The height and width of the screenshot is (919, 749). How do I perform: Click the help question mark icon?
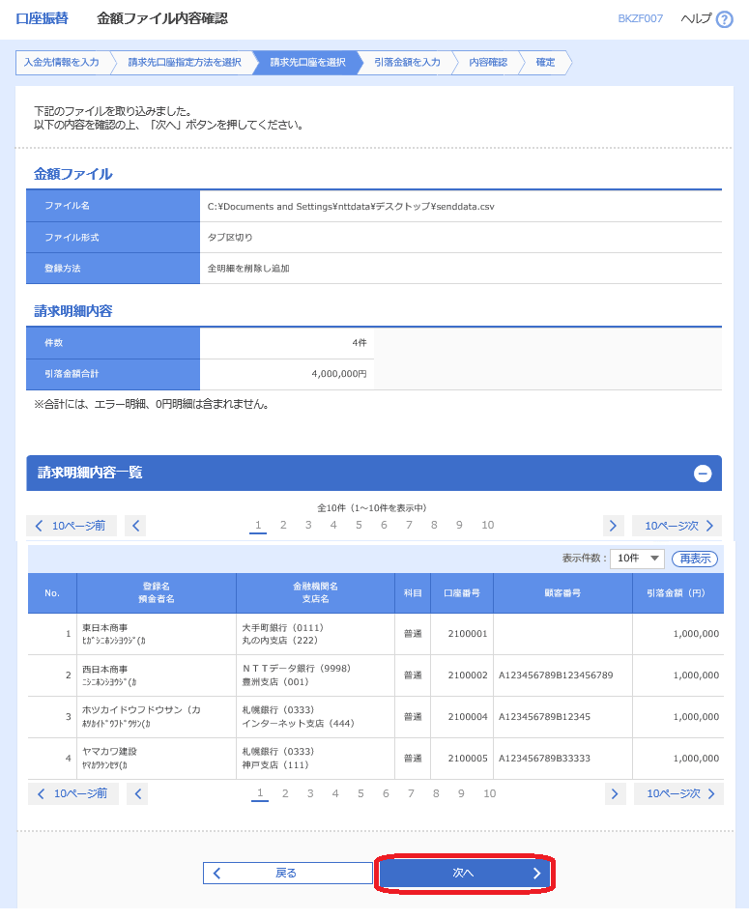(x=724, y=19)
